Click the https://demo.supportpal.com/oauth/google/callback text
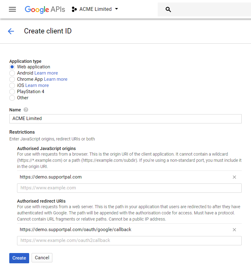The width and height of the screenshot is (251, 271). tap(76, 230)
